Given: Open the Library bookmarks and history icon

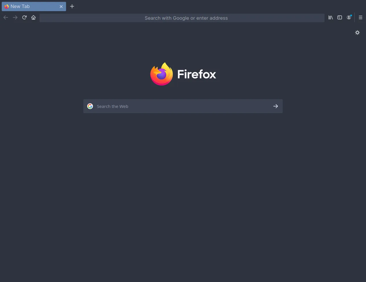Looking at the screenshot, I should 331,18.
